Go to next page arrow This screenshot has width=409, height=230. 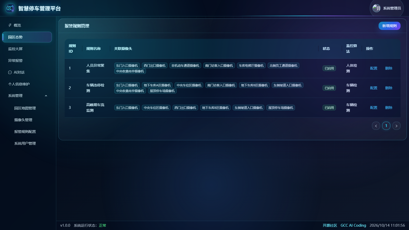396,126
